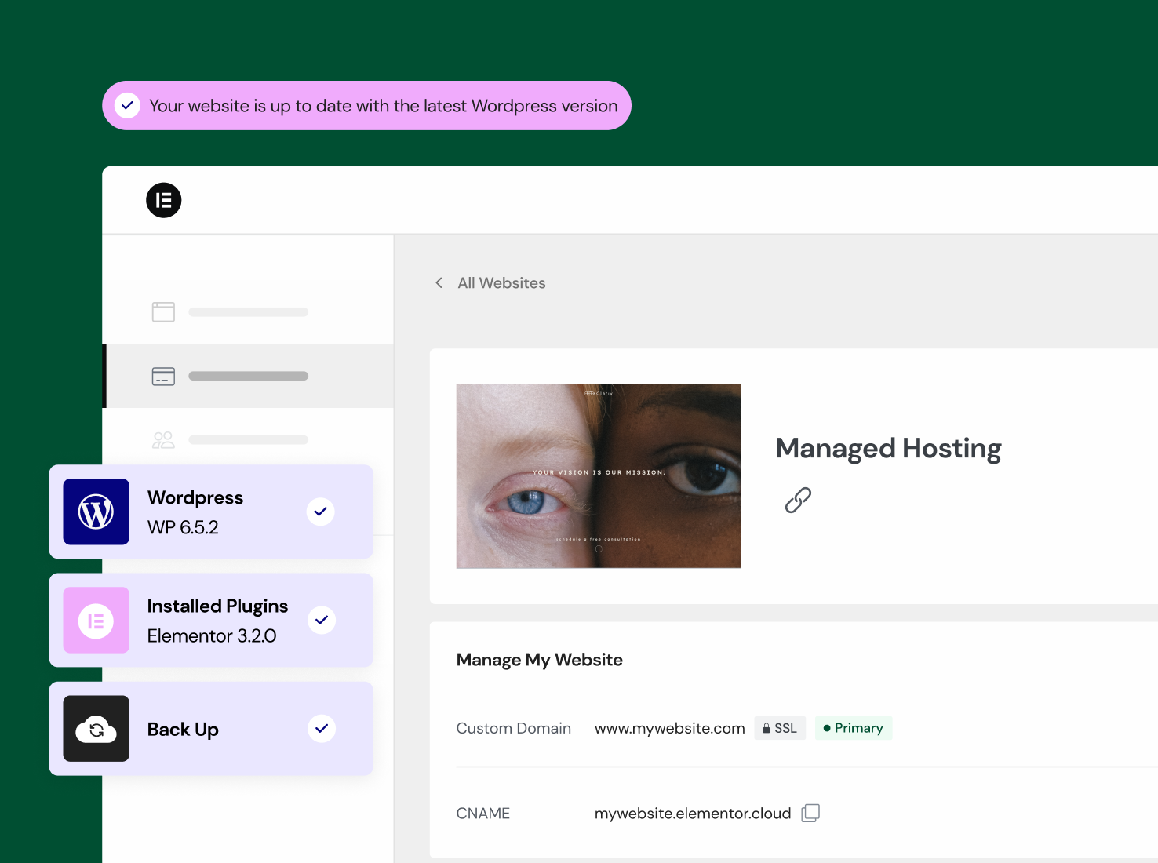Image resolution: width=1158 pixels, height=863 pixels.
Task: Toggle the Installed Plugins checkmark
Action: point(321,620)
